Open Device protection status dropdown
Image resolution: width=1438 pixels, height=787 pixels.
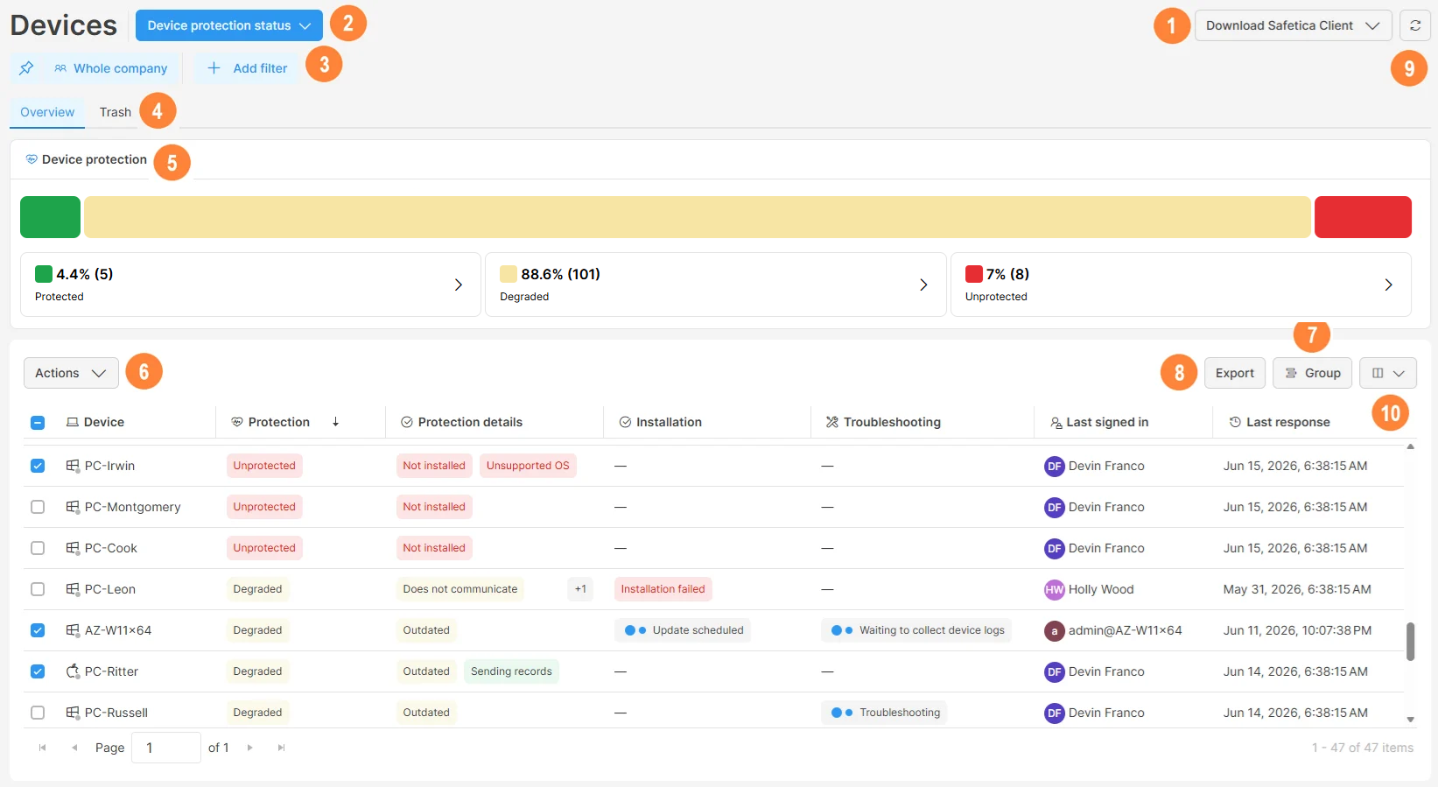tap(229, 25)
